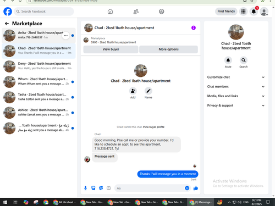This screenshot has width=275, height=206.
Task: Open the $900 2bed 1bath listing link
Action: (x=113, y=42)
